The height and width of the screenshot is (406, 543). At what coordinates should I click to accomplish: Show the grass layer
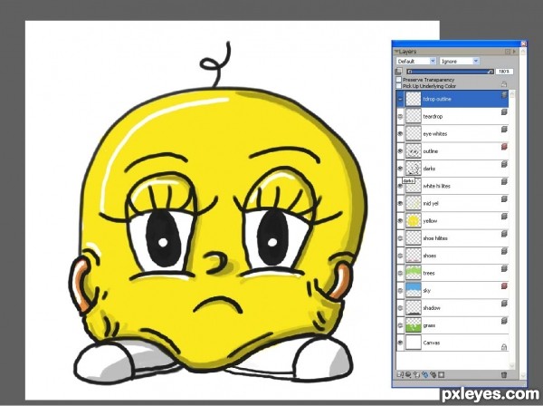(400, 325)
